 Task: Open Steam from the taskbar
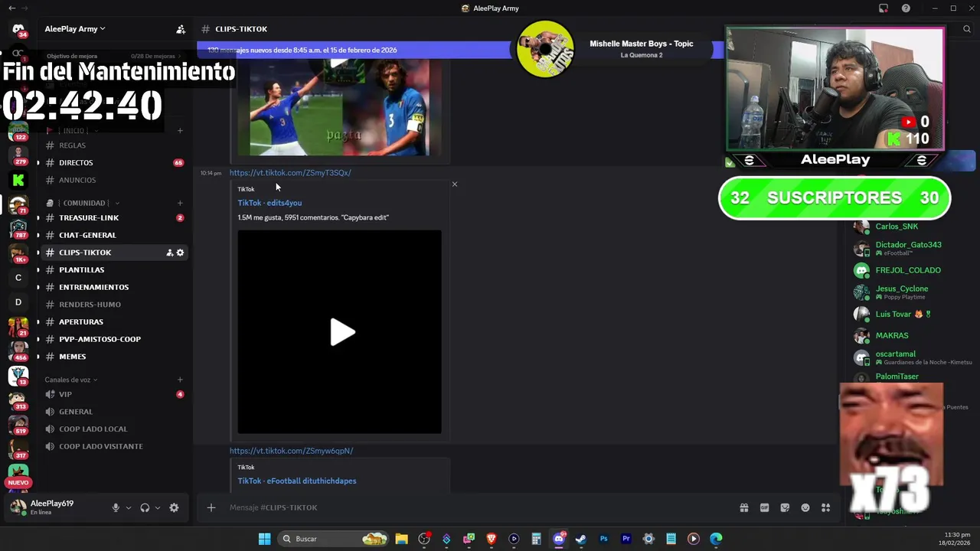[581, 539]
